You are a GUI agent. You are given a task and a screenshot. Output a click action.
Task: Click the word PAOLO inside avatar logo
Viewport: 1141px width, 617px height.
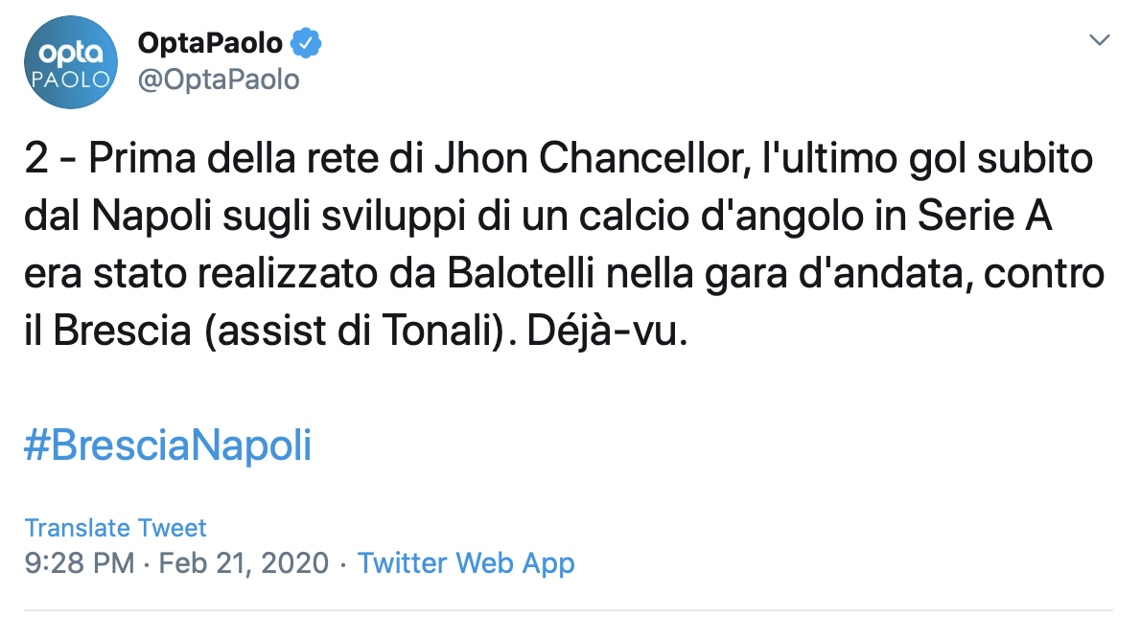(x=70, y=80)
